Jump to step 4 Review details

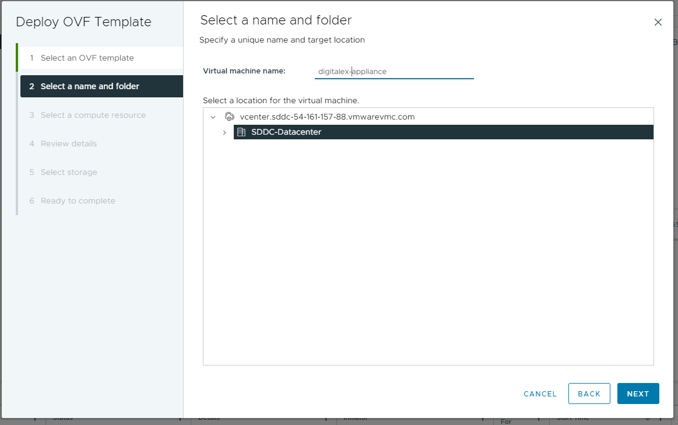pos(69,143)
